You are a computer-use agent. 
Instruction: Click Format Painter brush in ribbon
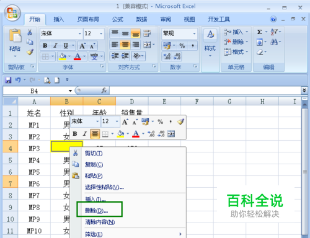[30, 52]
